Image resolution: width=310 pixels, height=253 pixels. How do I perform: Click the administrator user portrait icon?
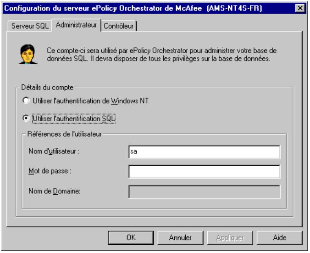[x=28, y=55]
